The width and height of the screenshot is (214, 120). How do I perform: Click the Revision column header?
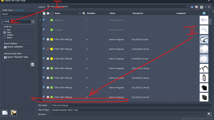(x=91, y=13)
